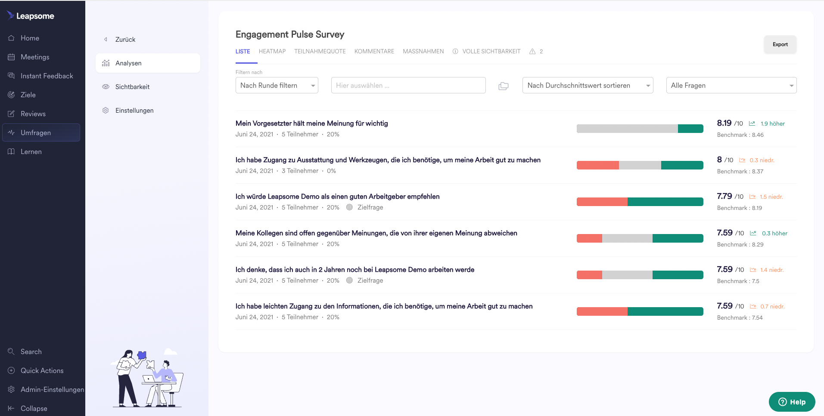824x416 pixels.
Task: Open the Alle Fragen dropdown
Action: click(x=731, y=85)
